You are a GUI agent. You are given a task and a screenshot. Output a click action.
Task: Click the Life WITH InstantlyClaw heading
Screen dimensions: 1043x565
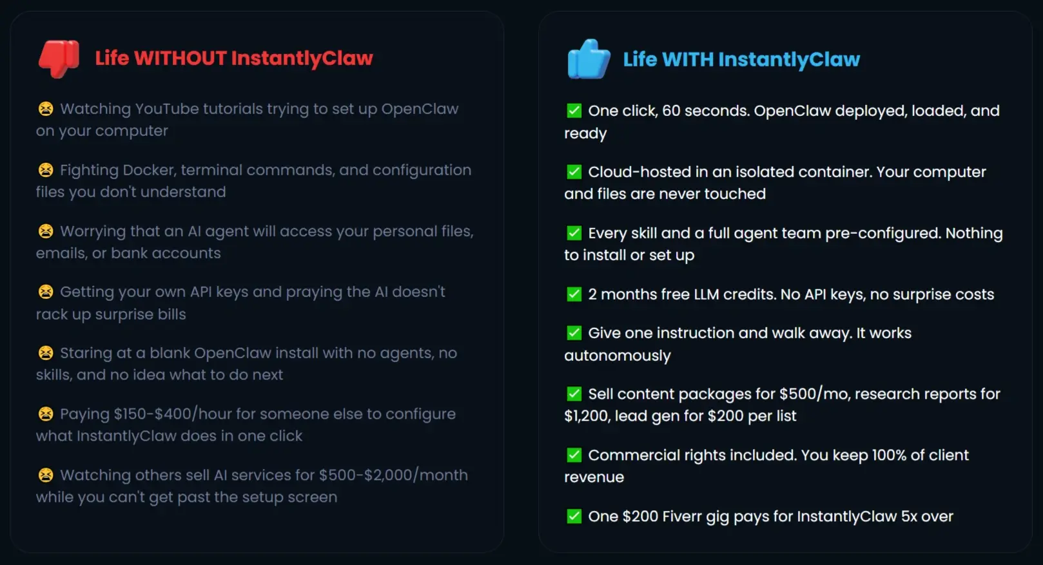click(741, 60)
